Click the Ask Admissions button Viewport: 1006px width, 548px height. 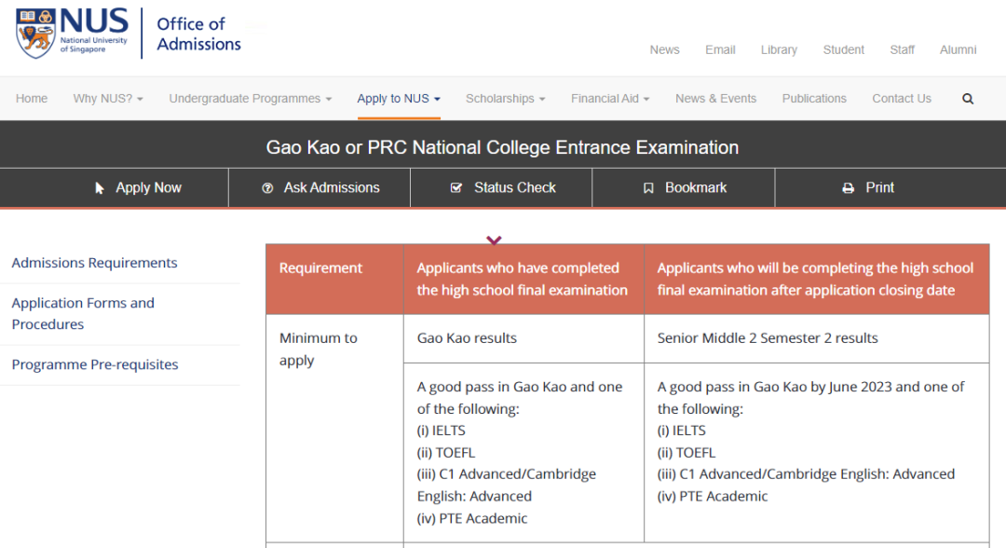[x=319, y=188]
